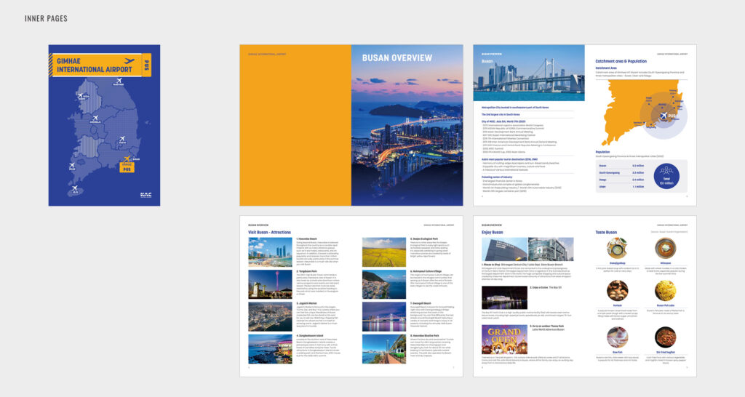Click the Haeundae Beach attraction photo

click(x=269, y=252)
